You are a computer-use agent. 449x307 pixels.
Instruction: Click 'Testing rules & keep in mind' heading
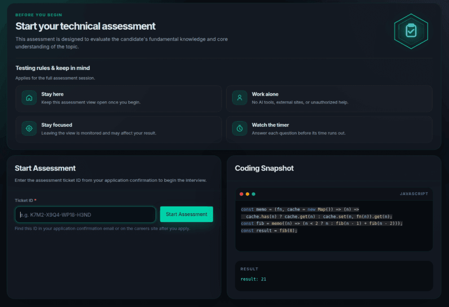pyautogui.click(x=53, y=68)
